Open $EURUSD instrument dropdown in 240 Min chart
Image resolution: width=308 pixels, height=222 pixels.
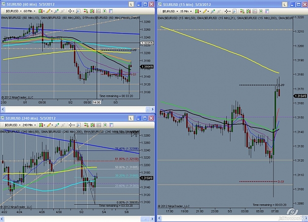pos(12,125)
